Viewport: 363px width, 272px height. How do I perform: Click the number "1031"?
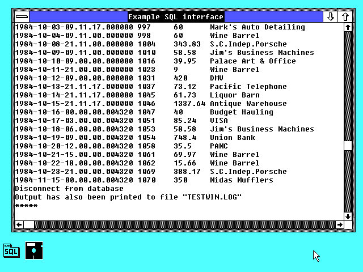click(x=146, y=78)
